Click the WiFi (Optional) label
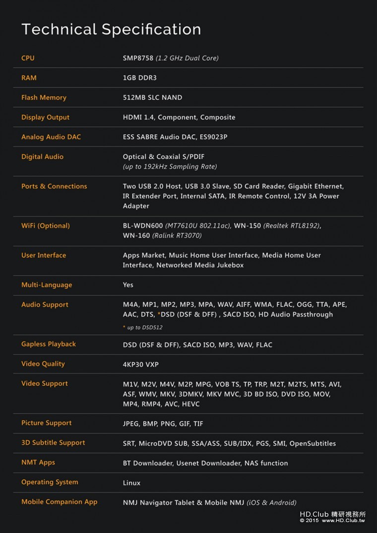This screenshot has height=533, width=377. tap(45, 226)
